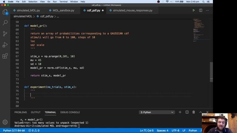Click the ValueError message in terminal

[51, 123]
